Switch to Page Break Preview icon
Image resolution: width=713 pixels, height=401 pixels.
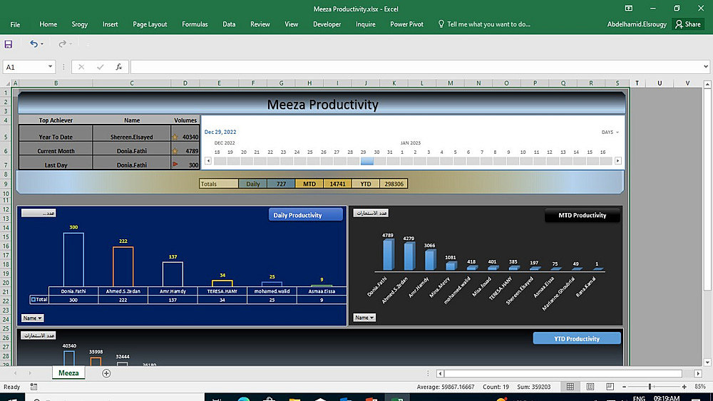click(x=610, y=387)
